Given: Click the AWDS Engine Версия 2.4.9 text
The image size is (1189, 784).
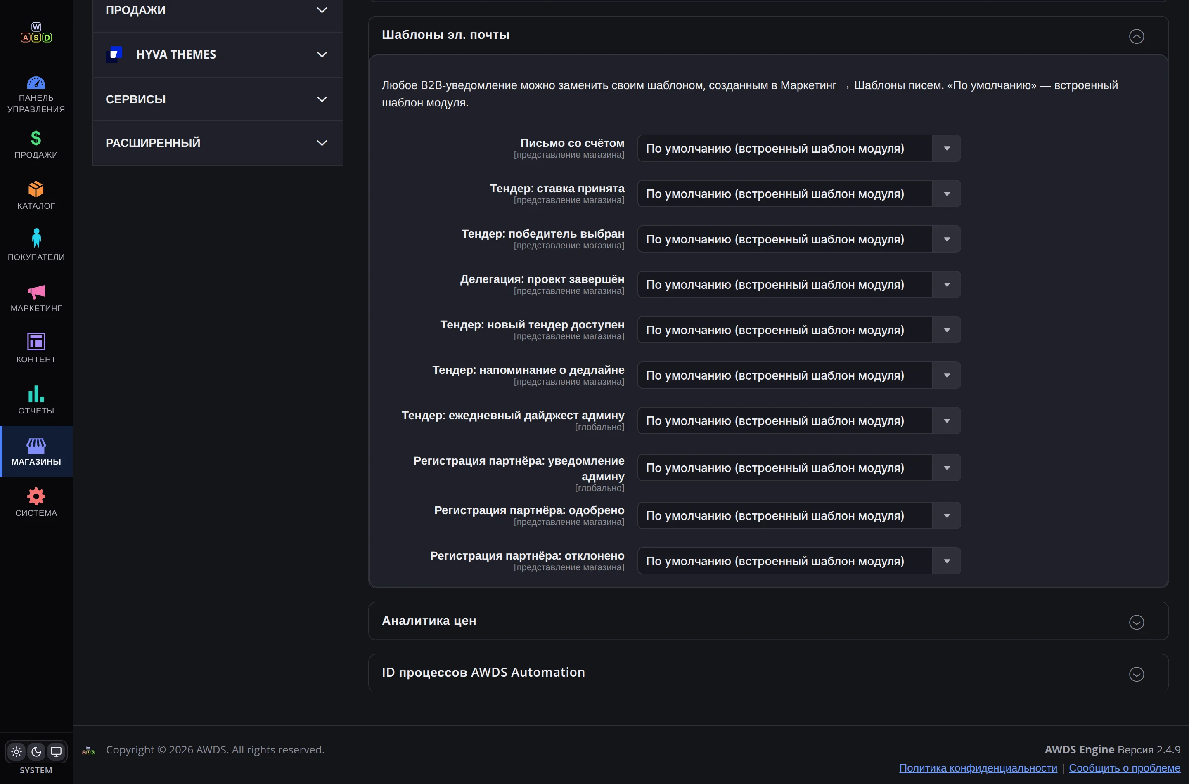Looking at the screenshot, I should point(1113,750).
